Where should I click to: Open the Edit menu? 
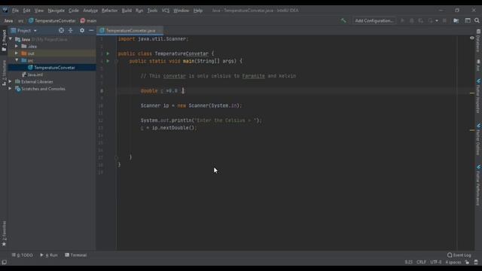tap(27, 10)
